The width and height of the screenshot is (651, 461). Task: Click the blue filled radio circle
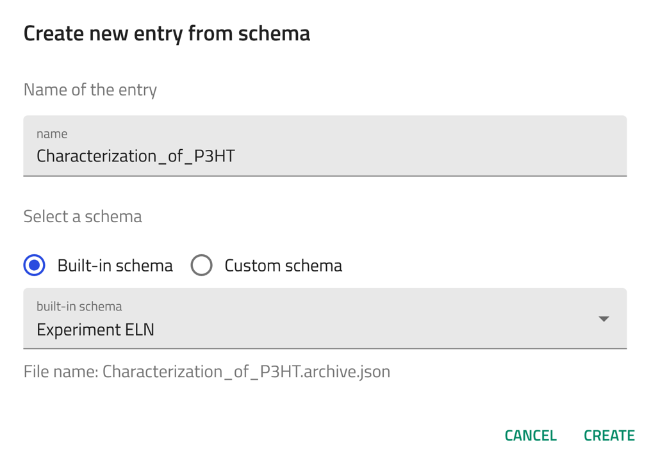35,265
